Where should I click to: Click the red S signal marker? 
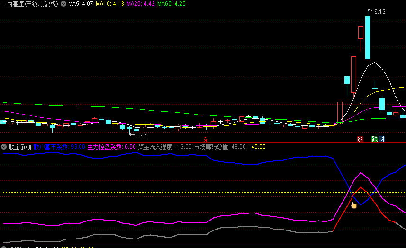coord(205,140)
